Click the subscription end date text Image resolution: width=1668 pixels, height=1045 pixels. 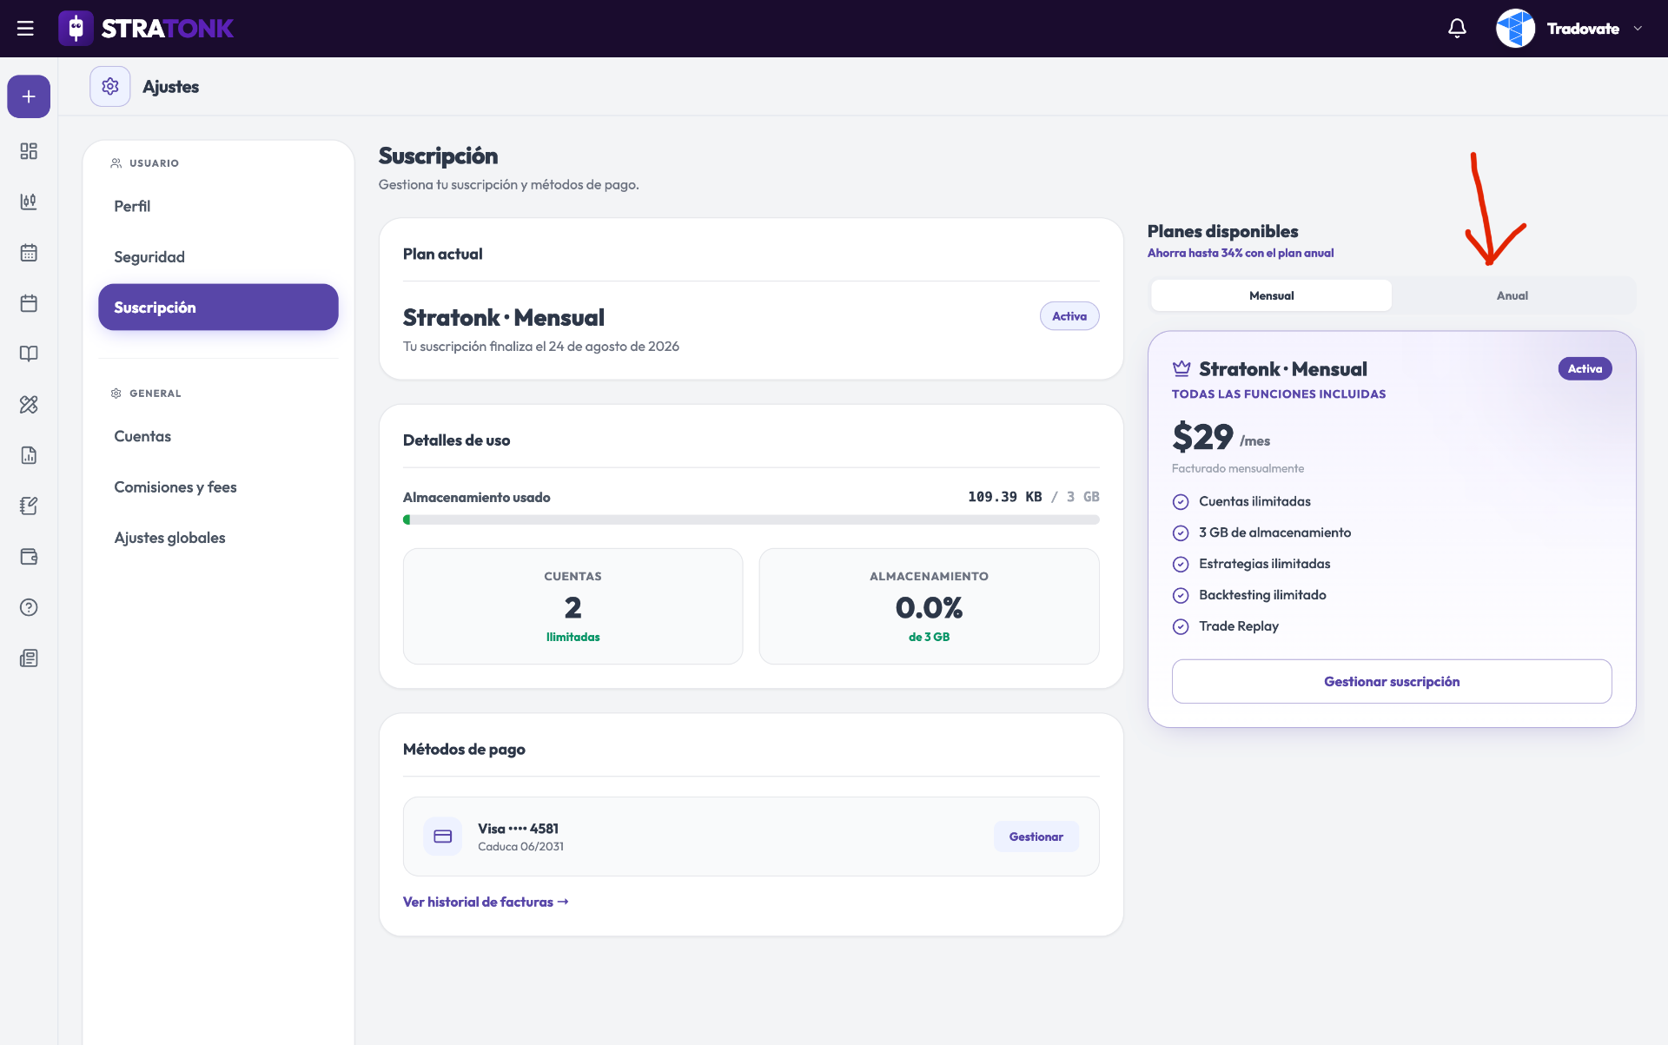click(541, 347)
